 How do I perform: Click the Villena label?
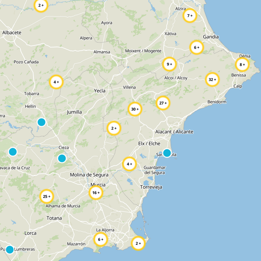129,87
